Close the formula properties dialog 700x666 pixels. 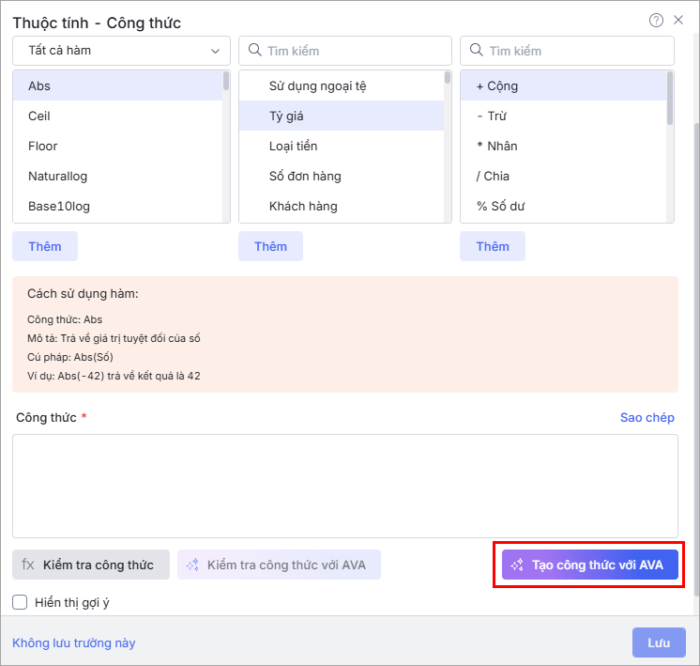click(678, 20)
